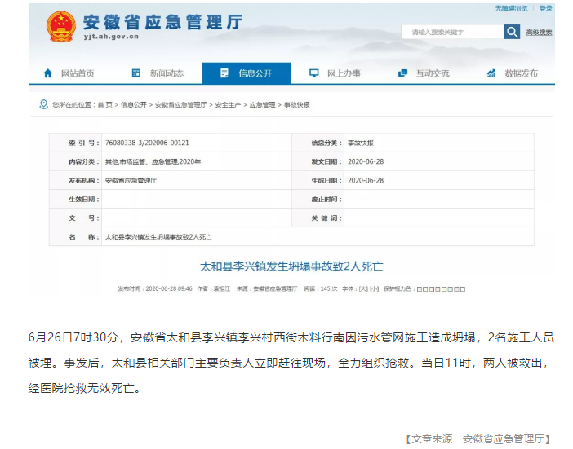Click the chat icon beside 互动交流
The height and width of the screenshot is (449, 573).
(x=402, y=73)
